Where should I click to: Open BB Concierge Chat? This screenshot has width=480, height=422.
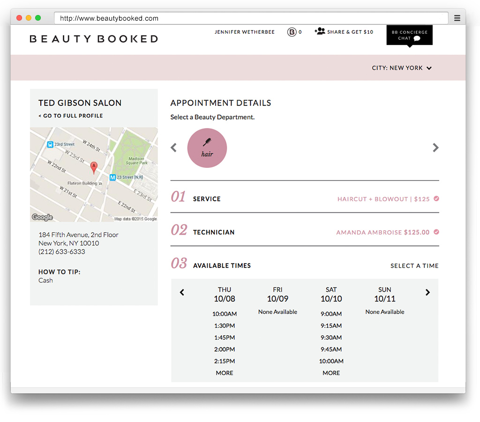(x=409, y=35)
